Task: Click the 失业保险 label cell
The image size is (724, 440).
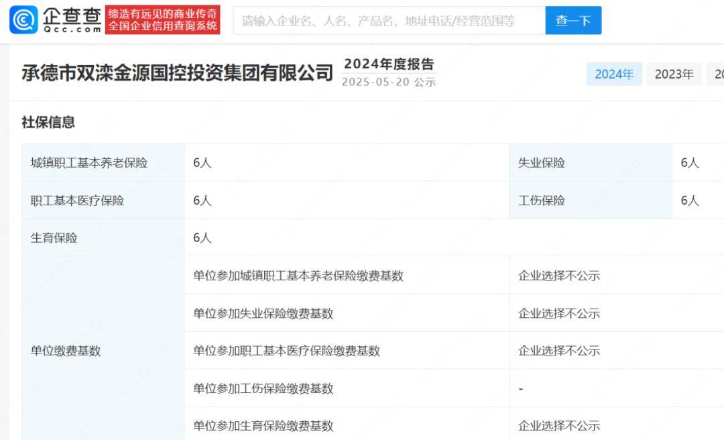Action: click(541, 163)
